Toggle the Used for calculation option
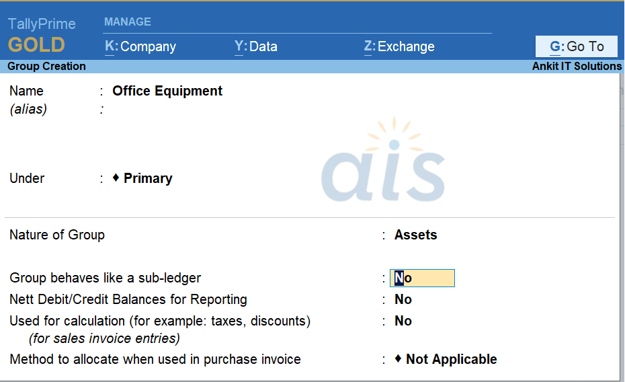The width and height of the screenshot is (625, 382). point(403,321)
